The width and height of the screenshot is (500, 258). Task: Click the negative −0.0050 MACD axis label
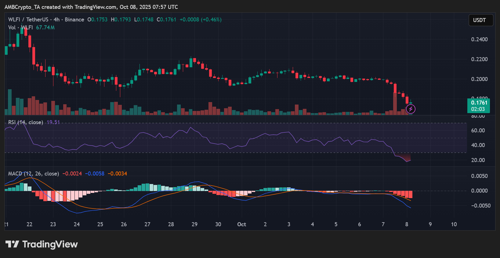click(481, 206)
